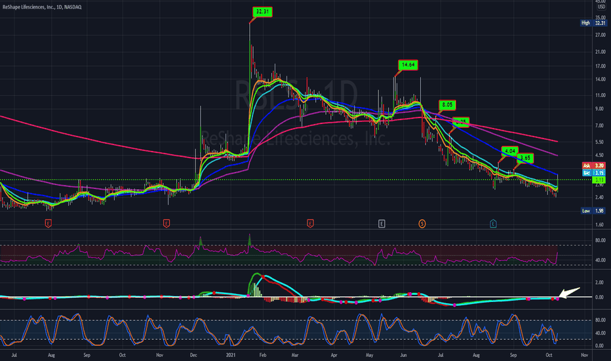Open the gray E earnings marker near May
Viewport: 611px width, 361px height.
click(x=382, y=224)
